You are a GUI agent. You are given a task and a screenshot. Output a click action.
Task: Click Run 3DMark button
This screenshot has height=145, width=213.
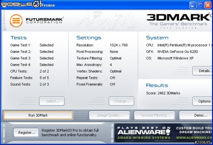[x=38, y=115]
